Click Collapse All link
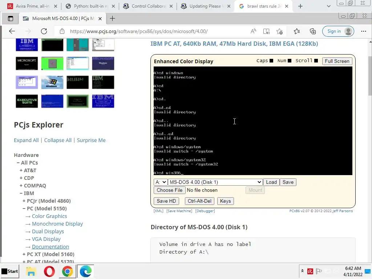The image size is (372, 279). point(58,140)
